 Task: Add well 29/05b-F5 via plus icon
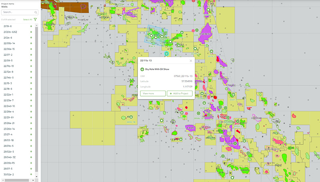pyautogui.click(x=31, y=163)
